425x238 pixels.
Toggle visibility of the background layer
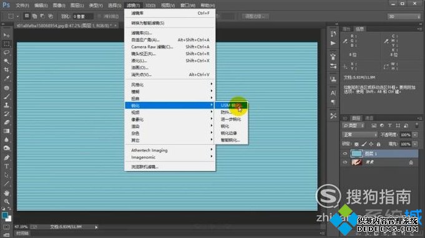pyautogui.click(x=344, y=162)
